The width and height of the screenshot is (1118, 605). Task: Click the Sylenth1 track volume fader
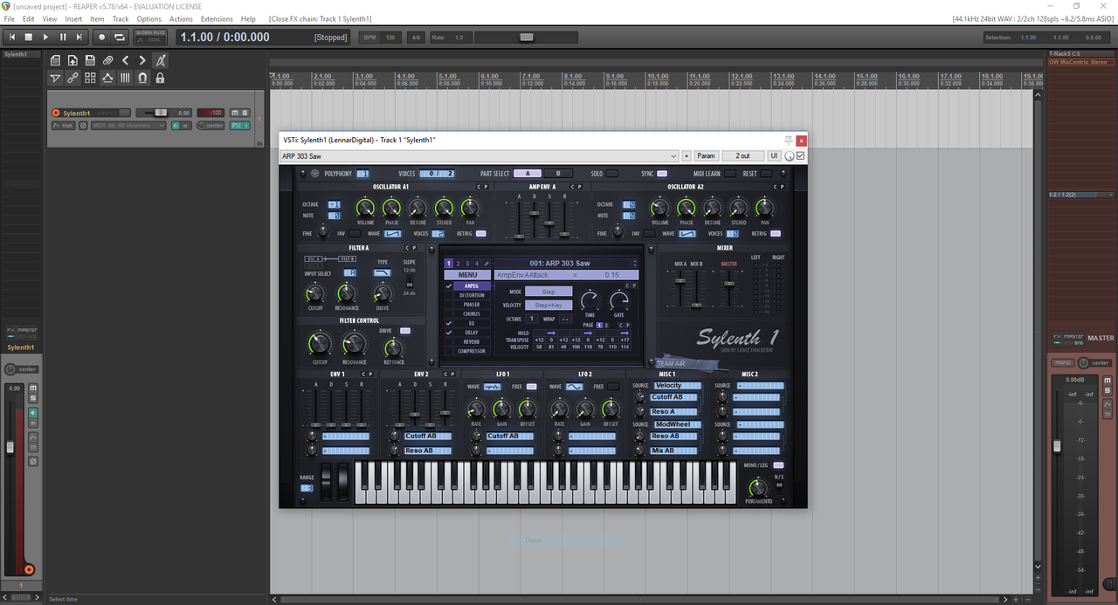pyautogui.click(x=161, y=113)
